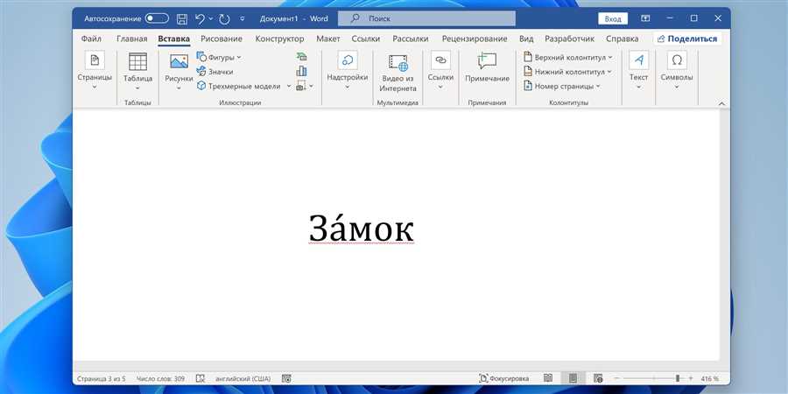Click the zoom in plus button
The width and height of the screenshot is (788, 394).
[x=690, y=378]
